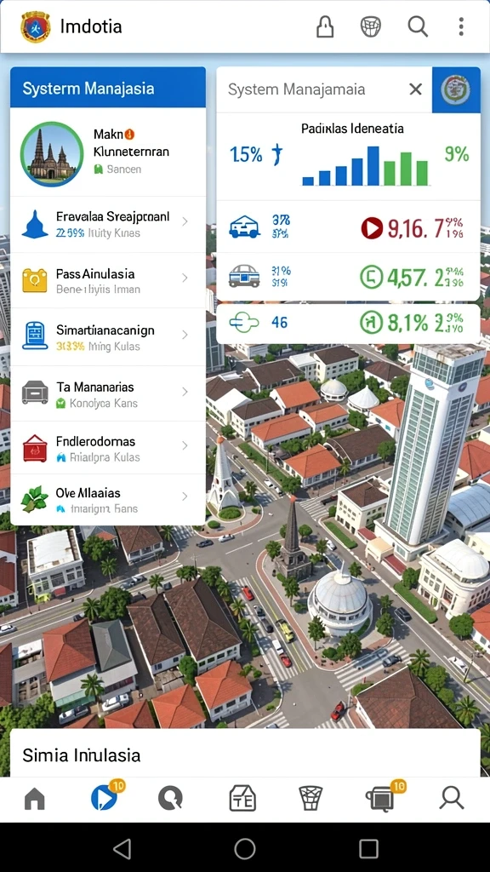This screenshot has width=490, height=872.
Task: Go to Home in bottom navigation
Action: click(34, 799)
